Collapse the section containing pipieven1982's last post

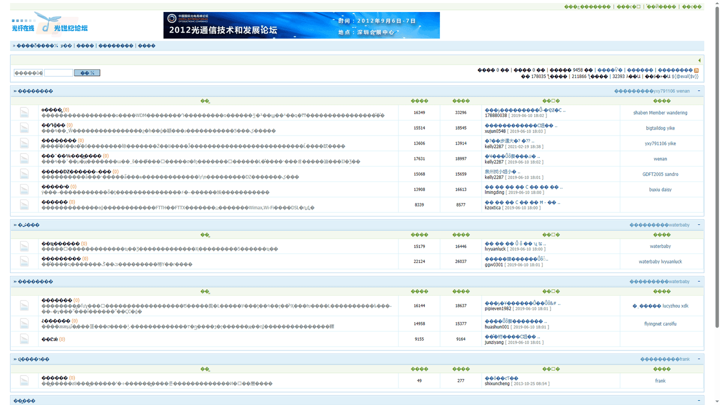(x=699, y=281)
